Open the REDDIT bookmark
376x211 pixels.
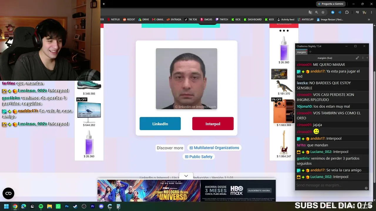129,20
